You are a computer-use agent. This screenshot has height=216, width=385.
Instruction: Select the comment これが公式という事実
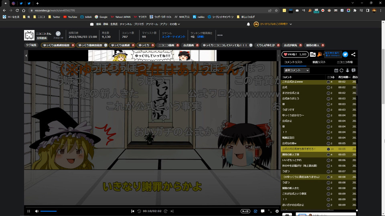318,194
